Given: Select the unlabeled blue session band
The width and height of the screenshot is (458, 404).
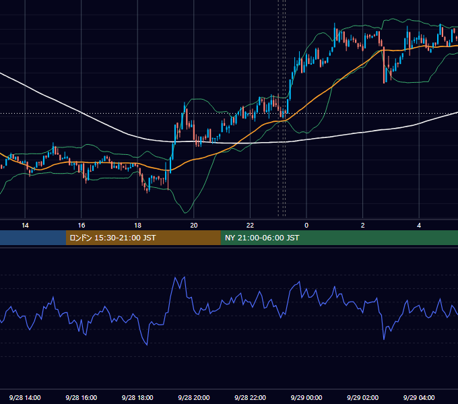Looking at the screenshot, I should [x=33, y=238].
